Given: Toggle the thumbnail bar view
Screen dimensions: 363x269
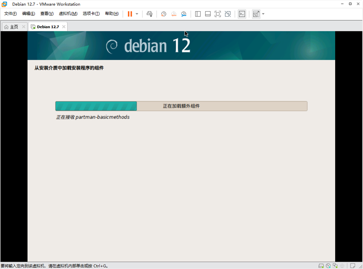Looking at the screenshot, I should pos(208,14).
